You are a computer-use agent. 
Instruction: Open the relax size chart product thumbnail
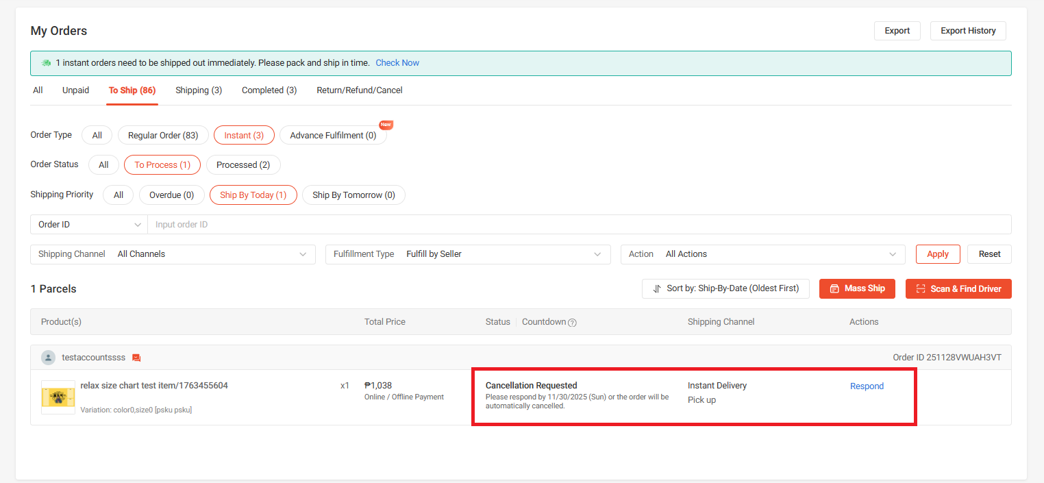[x=58, y=397]
